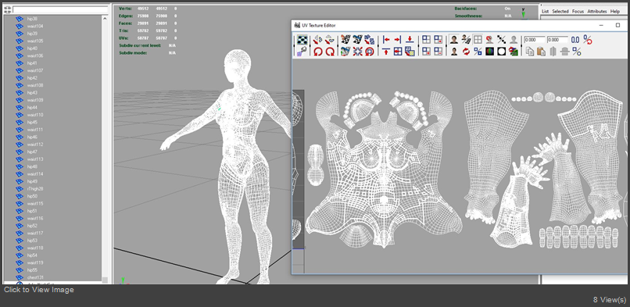Select hip39 in the outliner
This screenshot has width=630, height=307.
click(32, 34)
